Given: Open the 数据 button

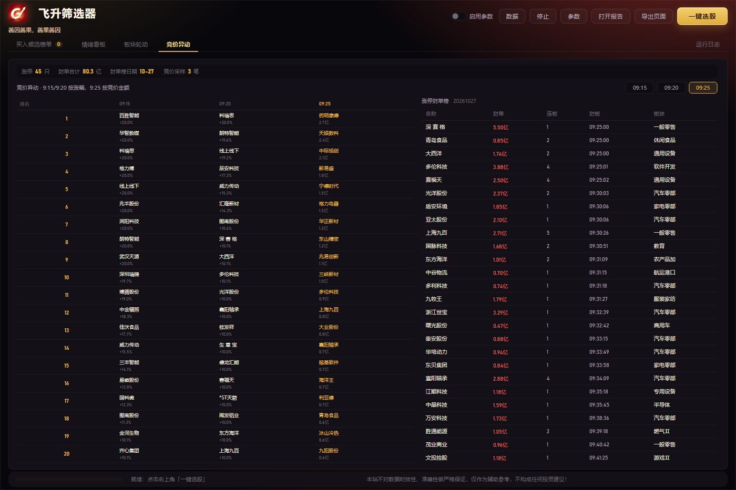Looking at the screenshot, I should click(512, 16).
